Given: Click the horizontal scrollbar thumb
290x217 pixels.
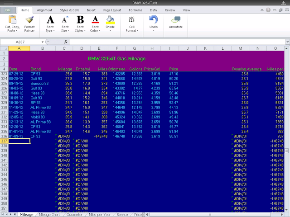Looking at the screenshot, I should point(210,214).
